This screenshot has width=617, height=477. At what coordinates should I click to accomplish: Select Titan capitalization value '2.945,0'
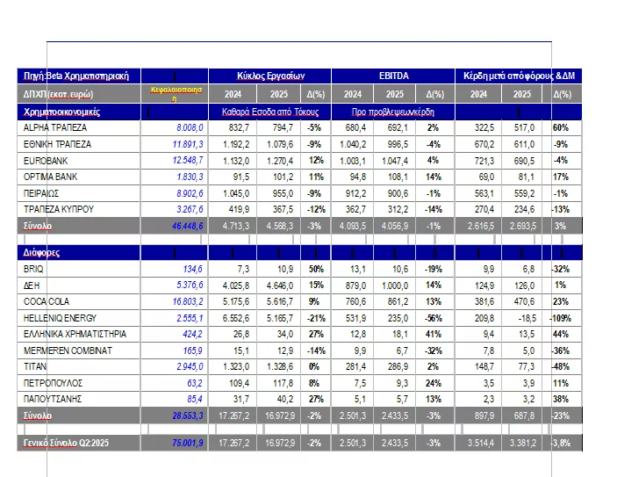(190, 366)
